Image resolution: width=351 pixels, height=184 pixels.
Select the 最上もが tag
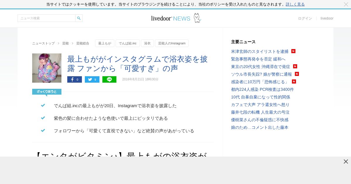pos(105,43)
